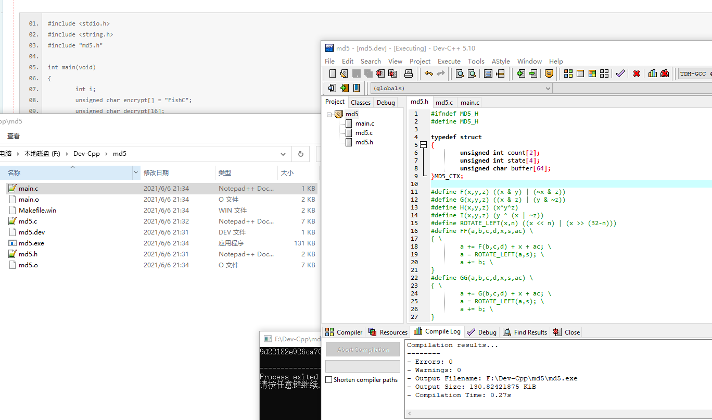The image size is (712, 420).
Task: Switch to the Debug side panel tab
Action: (386, 103)
